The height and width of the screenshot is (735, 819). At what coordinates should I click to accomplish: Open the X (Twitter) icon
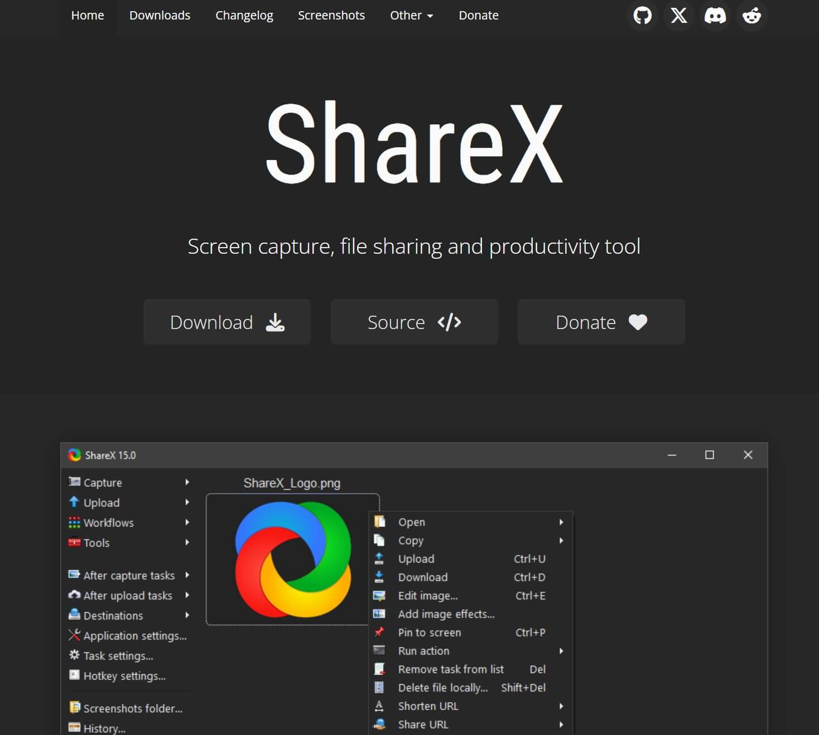[x=678, y=16]
